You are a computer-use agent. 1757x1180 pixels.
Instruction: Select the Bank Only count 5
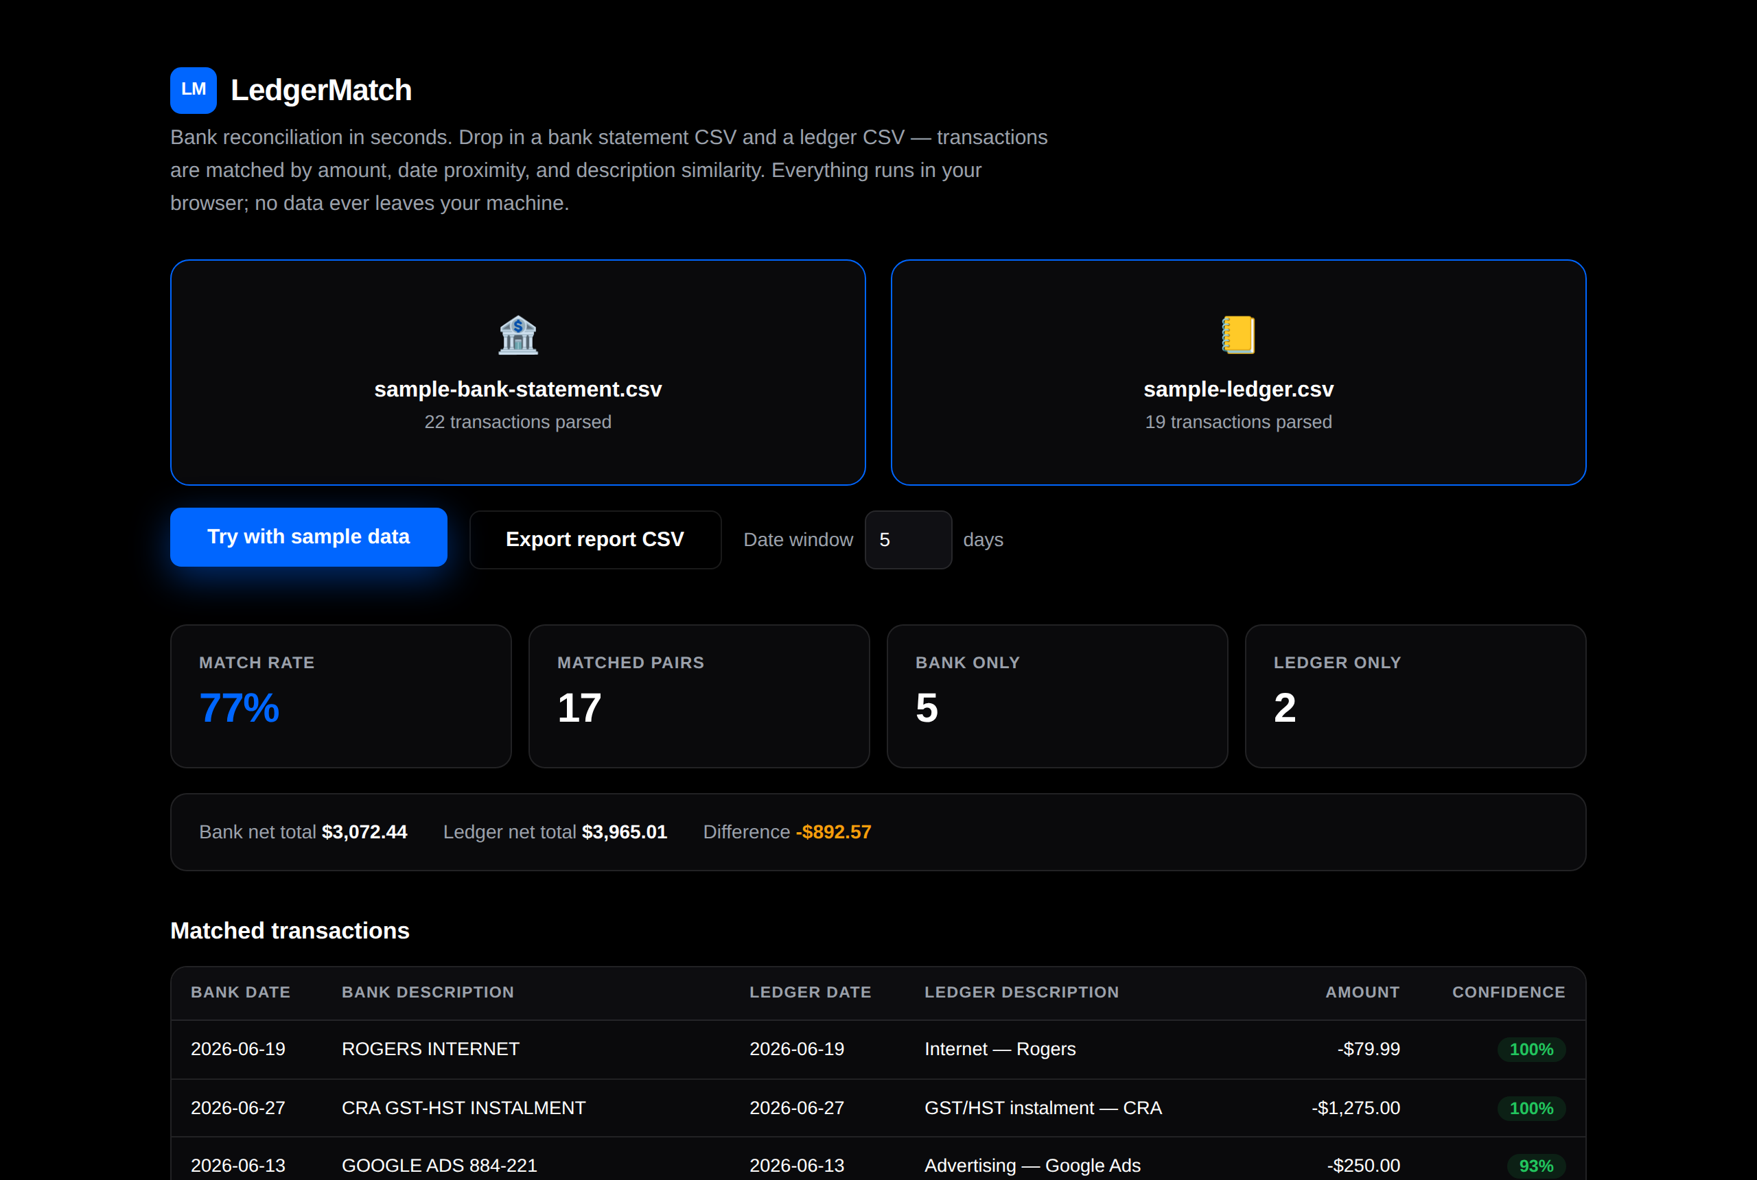(x=927, y=708)
